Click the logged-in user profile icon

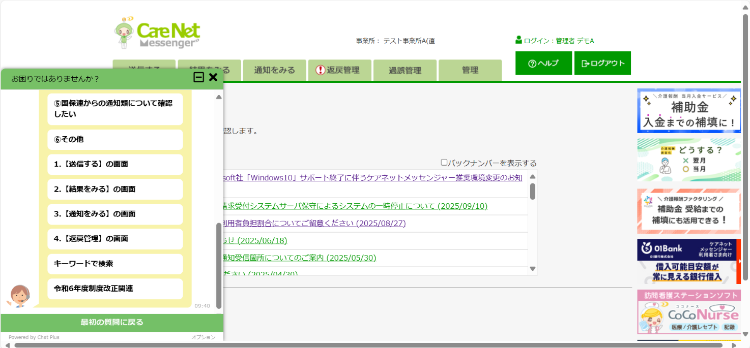pyautogui.click(x=518, y=40)
